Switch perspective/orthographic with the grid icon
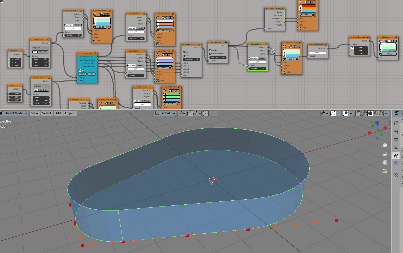The width and height of the screenshot is (403, 253). click(385, 171)
